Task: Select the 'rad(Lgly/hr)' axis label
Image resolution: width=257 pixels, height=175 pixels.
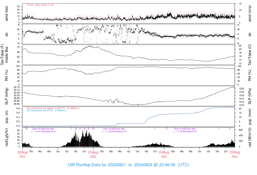Action: coord(7,137)
